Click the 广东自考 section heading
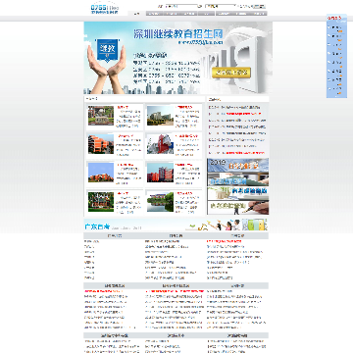353x353 pixels. 97,227
